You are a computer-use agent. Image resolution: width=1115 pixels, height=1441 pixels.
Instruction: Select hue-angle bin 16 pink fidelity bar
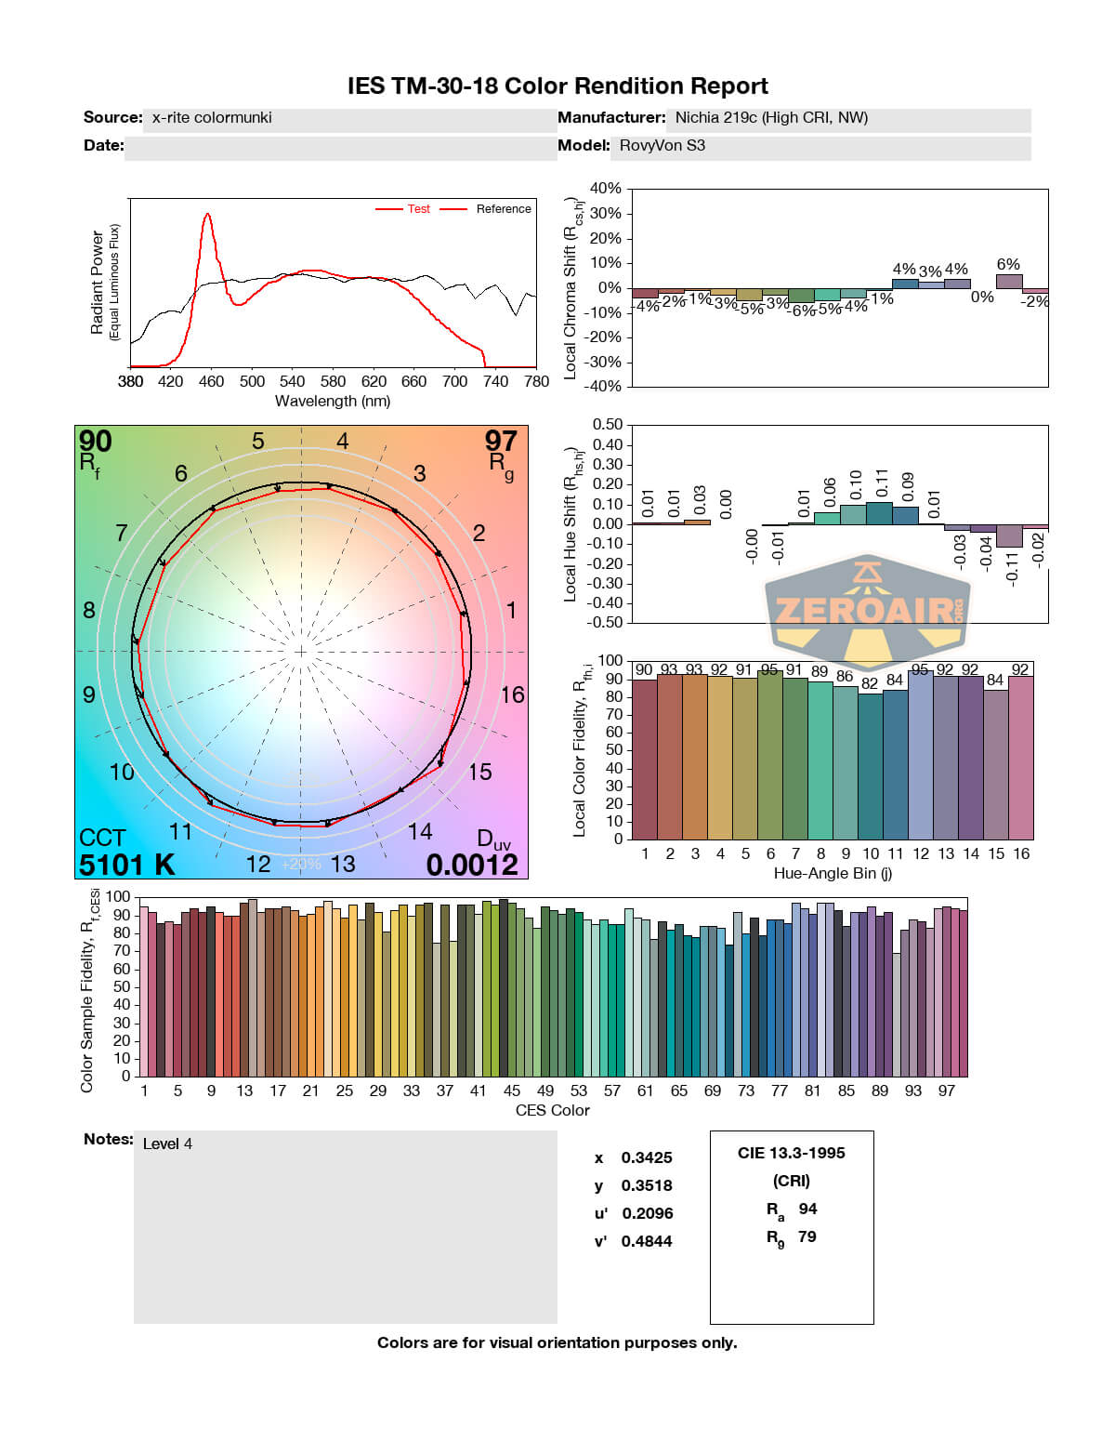[1020, 757]
